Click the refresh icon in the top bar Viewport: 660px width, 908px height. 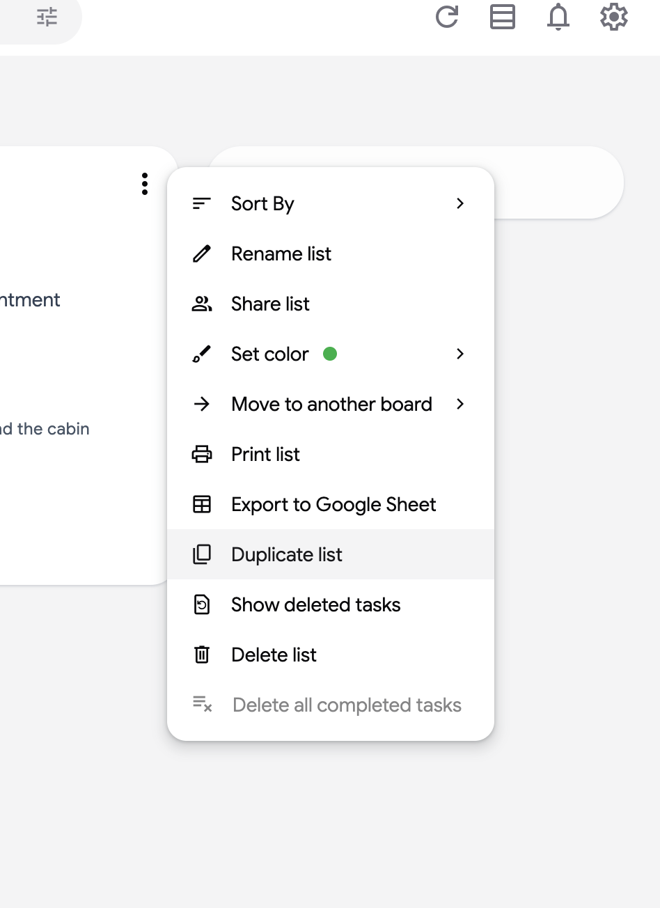click(447, 17)
